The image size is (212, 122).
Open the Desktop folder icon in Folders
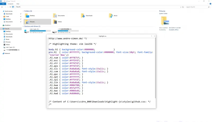tap(27, 16)
